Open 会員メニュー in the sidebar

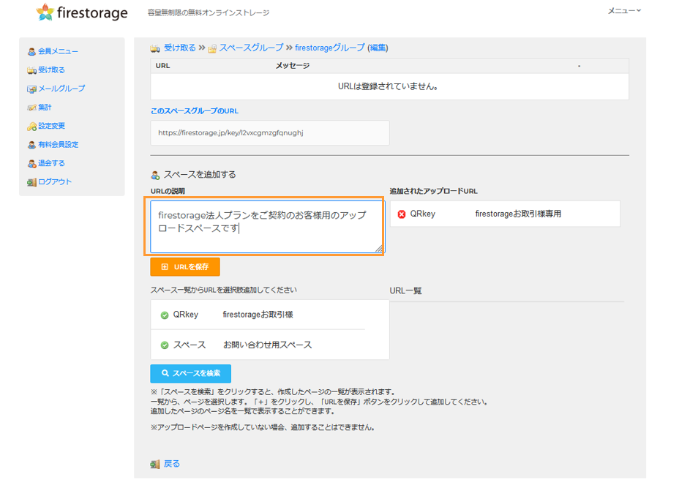pos(58,51)
